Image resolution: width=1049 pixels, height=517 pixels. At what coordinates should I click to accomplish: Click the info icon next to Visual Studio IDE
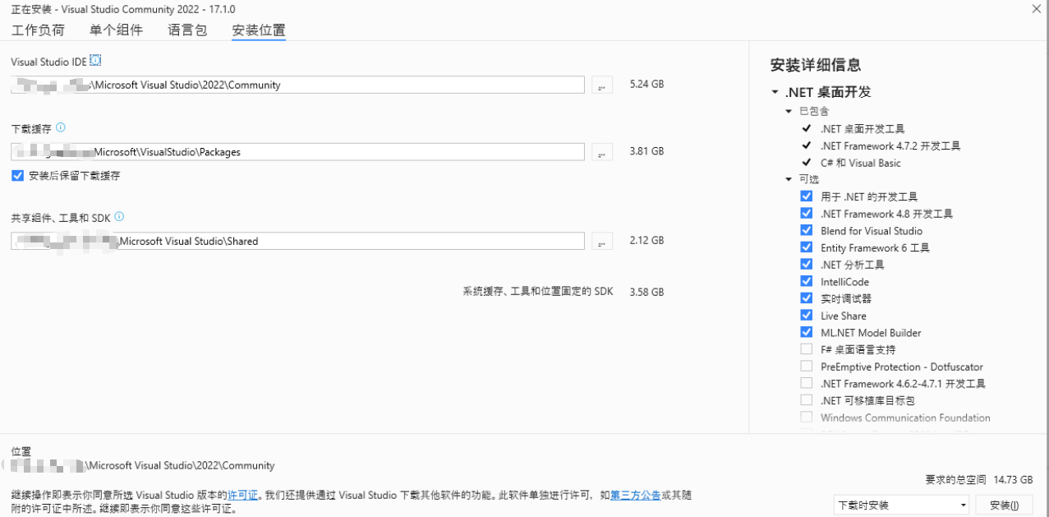(x=95, y=61)
